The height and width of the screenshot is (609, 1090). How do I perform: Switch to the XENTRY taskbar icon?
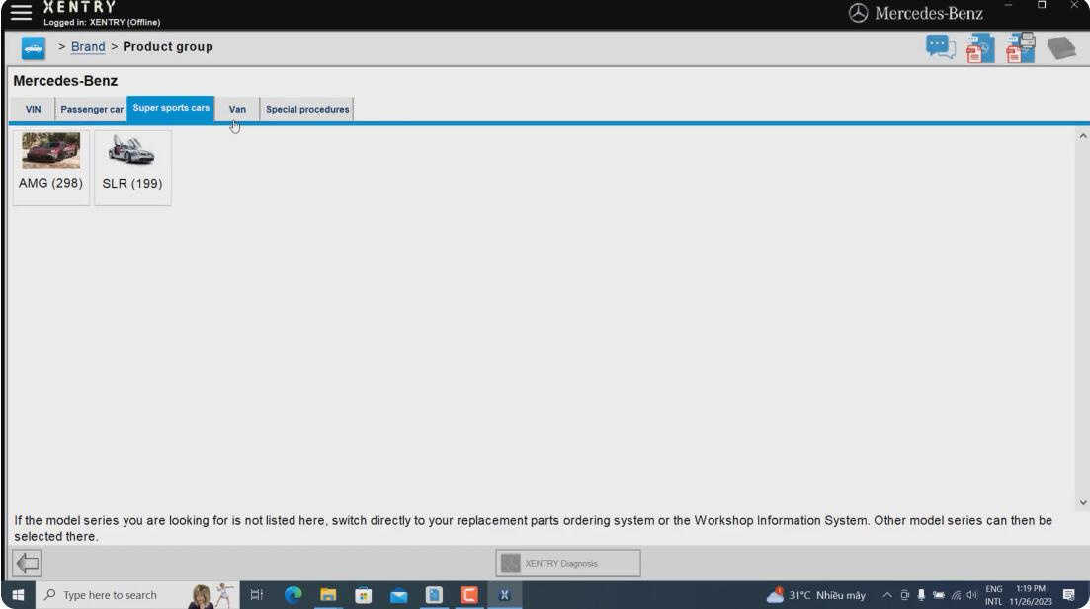pyautogui.click(x=504, y=595)
